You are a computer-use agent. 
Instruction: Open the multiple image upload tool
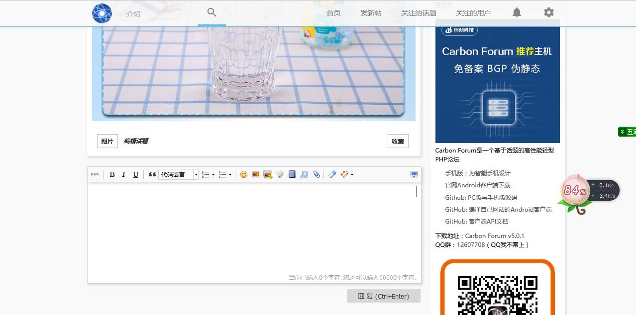(268, 174)
